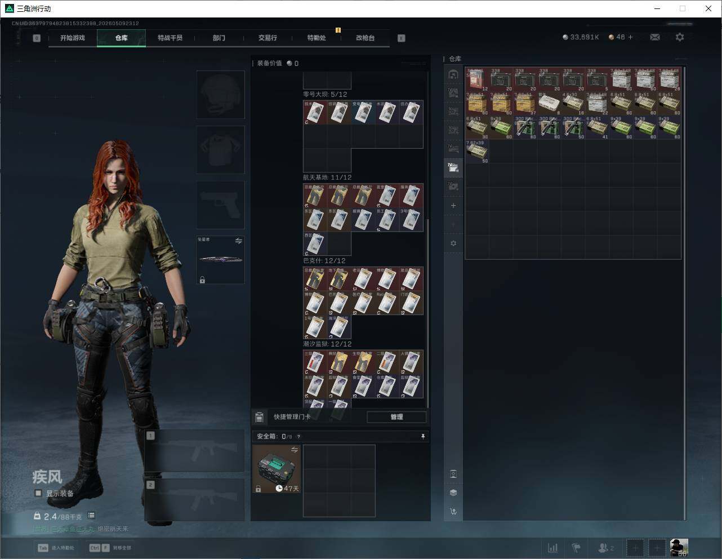Click the keycard list vertical scrollbar
The width and height of the screenshot is (722, 559).
(x=428, y=313)
